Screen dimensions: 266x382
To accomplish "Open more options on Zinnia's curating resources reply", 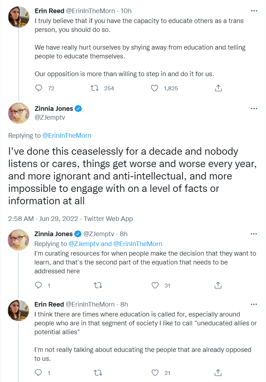I will (x=254, y=234).
